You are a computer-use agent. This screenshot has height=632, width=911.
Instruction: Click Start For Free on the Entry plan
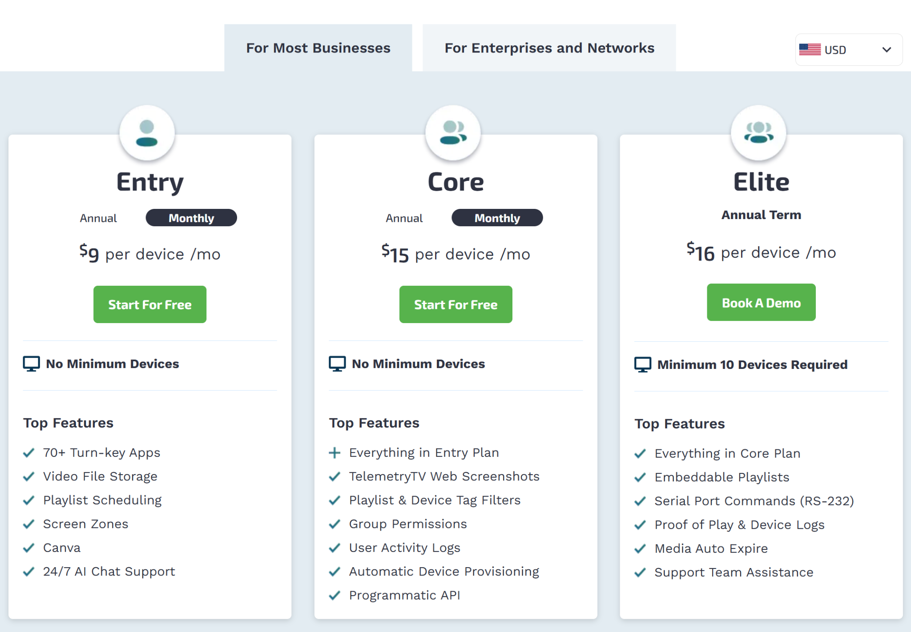(x=150, y=304)
